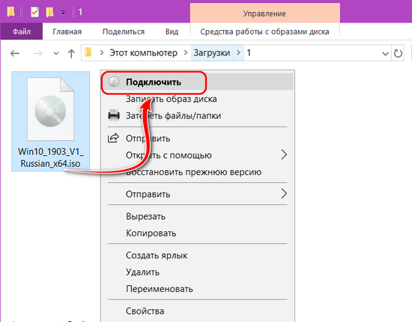Click the New folder quick access icon
Image resolution: width=412 pixels, height=322 pixels.
point(49,12)
